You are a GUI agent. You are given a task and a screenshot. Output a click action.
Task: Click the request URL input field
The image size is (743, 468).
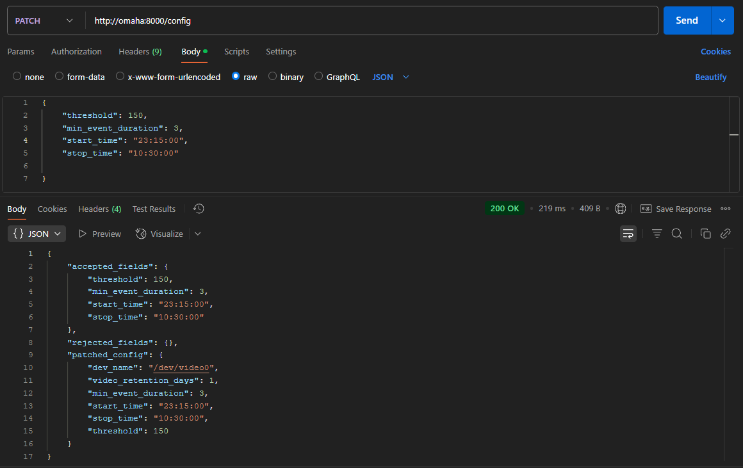pos(371,20)
